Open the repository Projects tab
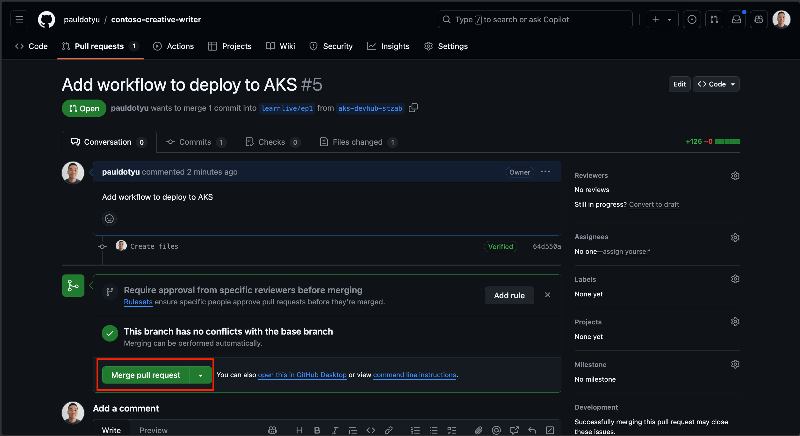Screen dimensions: 800x436 230,46
